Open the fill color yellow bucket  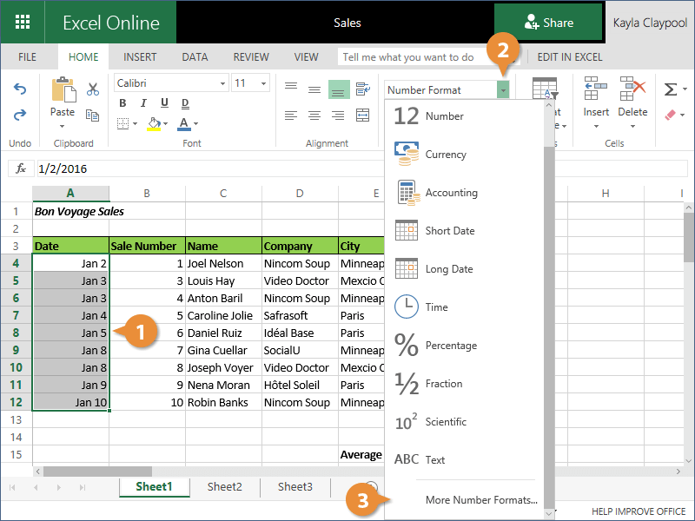(x=154, y=124)
